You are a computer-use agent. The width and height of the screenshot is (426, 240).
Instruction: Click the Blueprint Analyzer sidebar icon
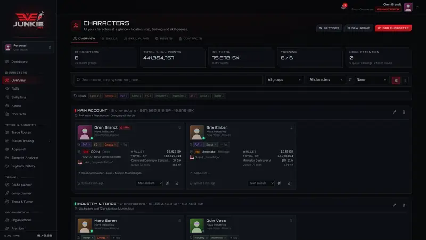click(x=7, y=158)
